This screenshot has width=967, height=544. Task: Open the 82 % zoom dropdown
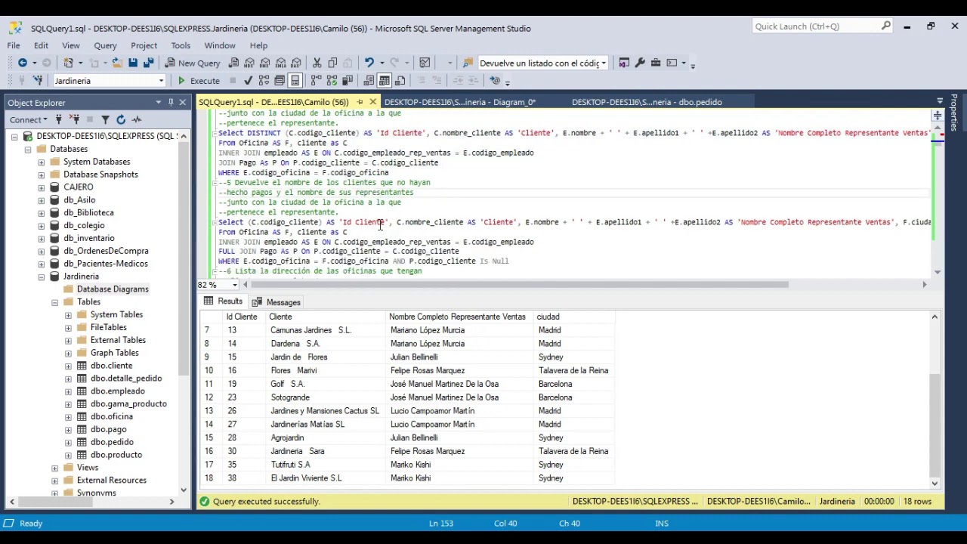point(235,285)
